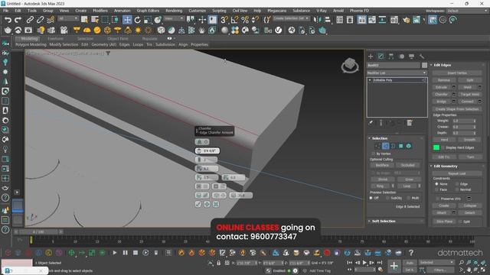Click the Undo arrow icon
The image size is (490, 275).
point(8,20)
